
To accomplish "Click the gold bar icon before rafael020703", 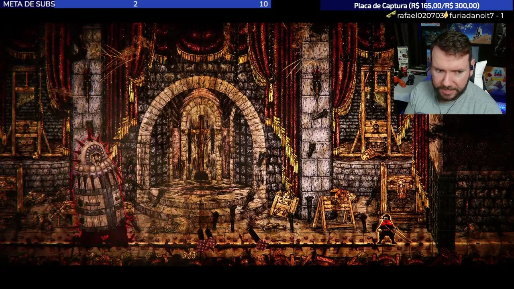I will 391,15.
